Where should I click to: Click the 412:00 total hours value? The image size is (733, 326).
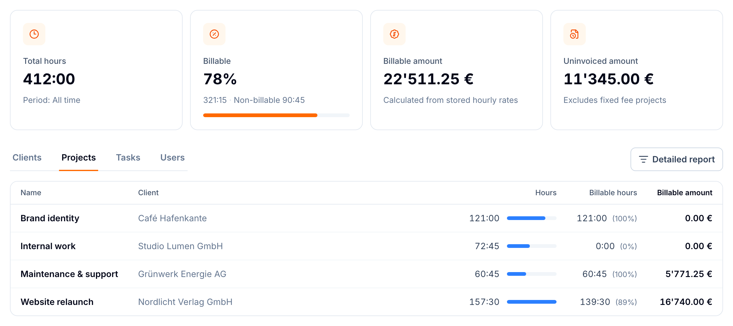click(x=49, y=79)
